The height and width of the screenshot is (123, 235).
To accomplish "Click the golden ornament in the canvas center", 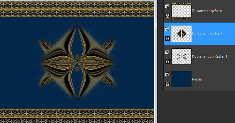I will click(77, 63).
